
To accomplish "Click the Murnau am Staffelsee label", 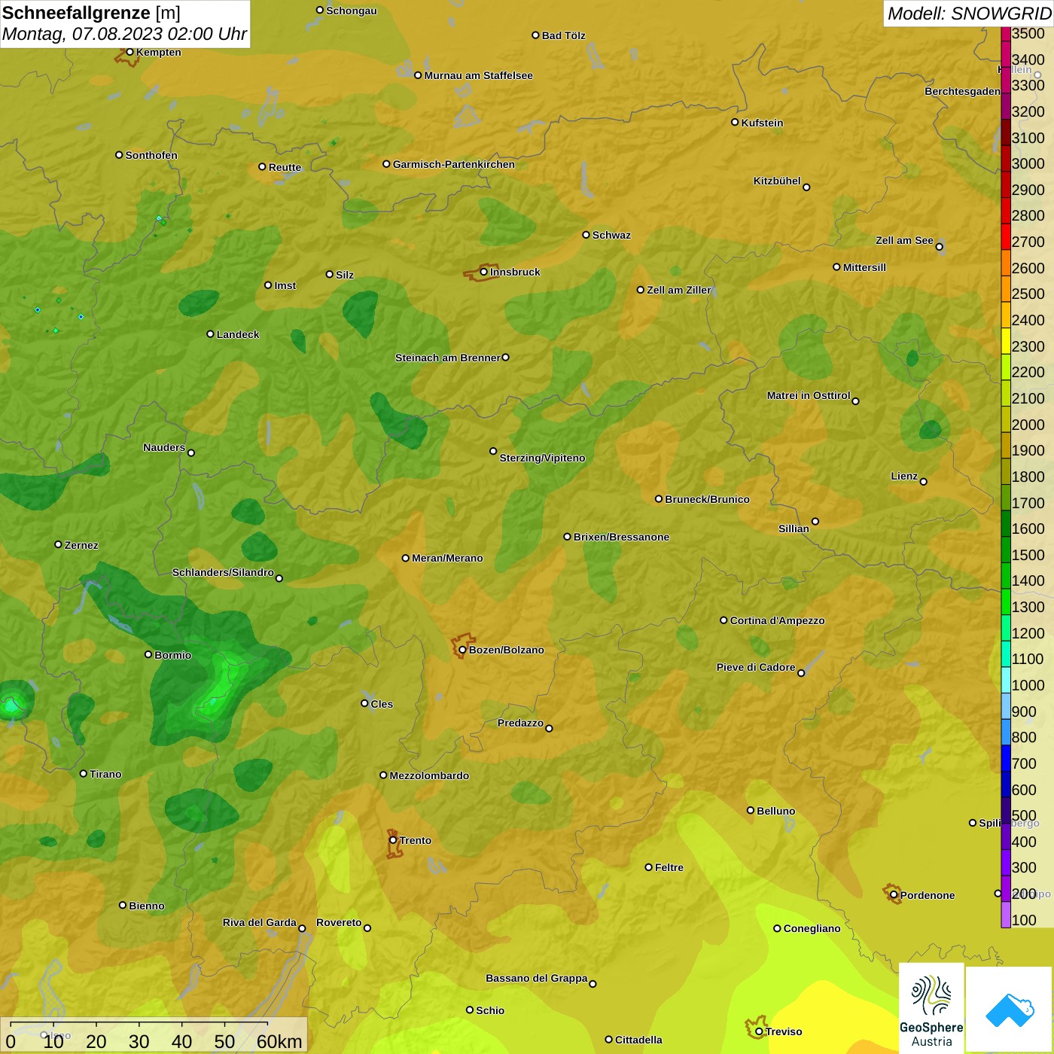I will 479,75.
